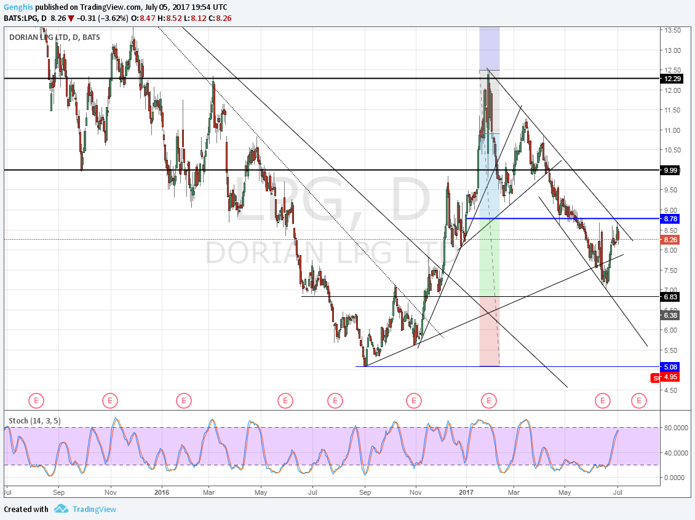The width and height of the screenshot is (695, 520).
Task: Click the C:8.26 close value
Action: [x=220, y=18]
